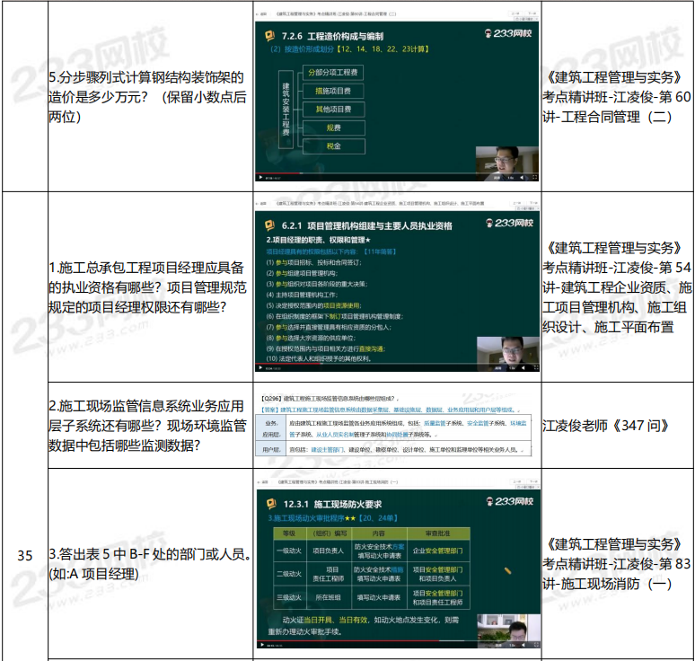
Task: Select the lecturer webcam thumbnail in 12.3.1 video
Action: pos(507,624)
